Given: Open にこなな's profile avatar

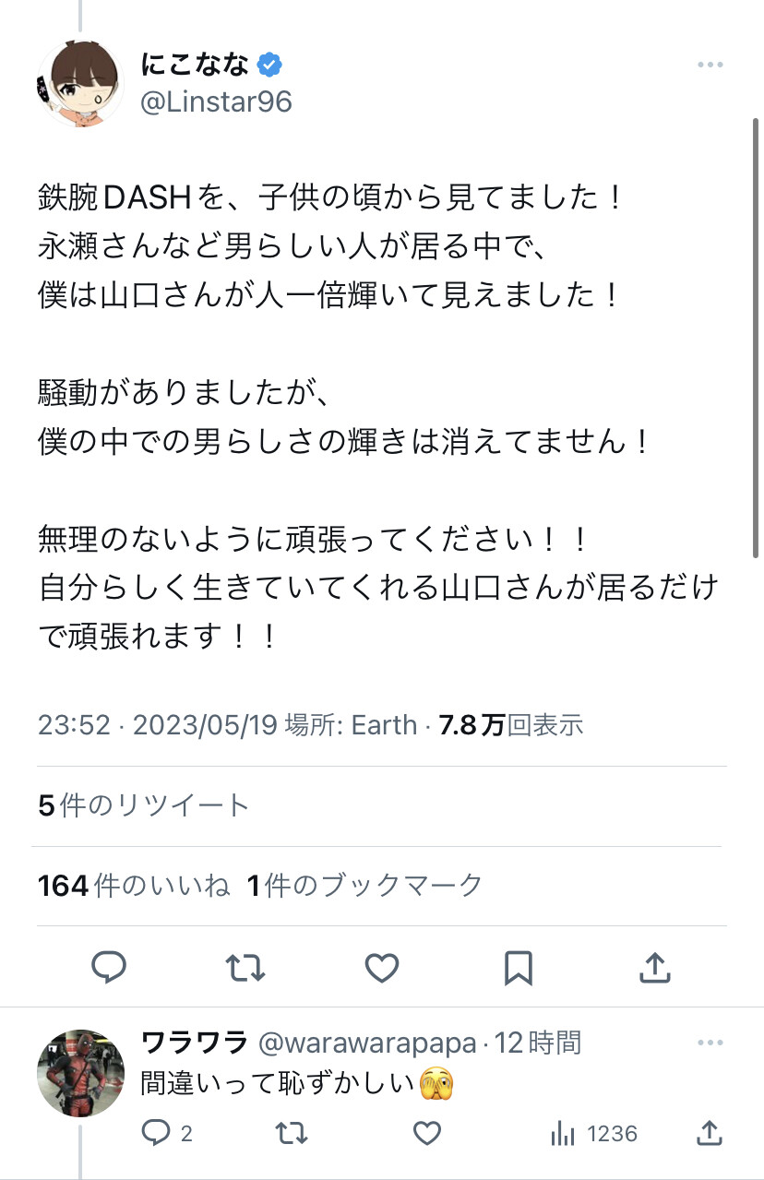Looking at the screenshot, I should point(80,84).
